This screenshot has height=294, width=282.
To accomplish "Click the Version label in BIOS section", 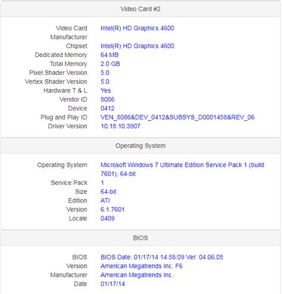I will point(77,266).
